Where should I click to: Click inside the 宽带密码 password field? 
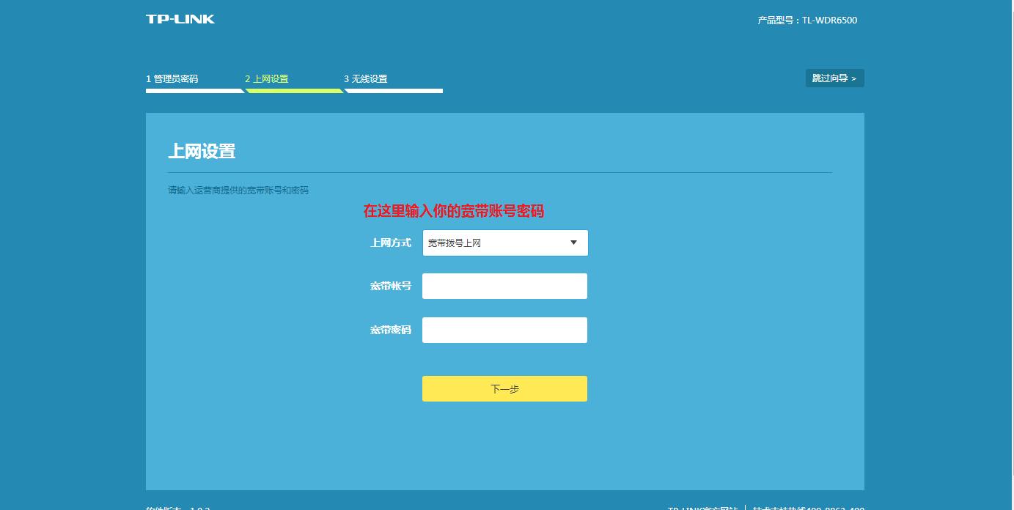[x=504, y=330]
